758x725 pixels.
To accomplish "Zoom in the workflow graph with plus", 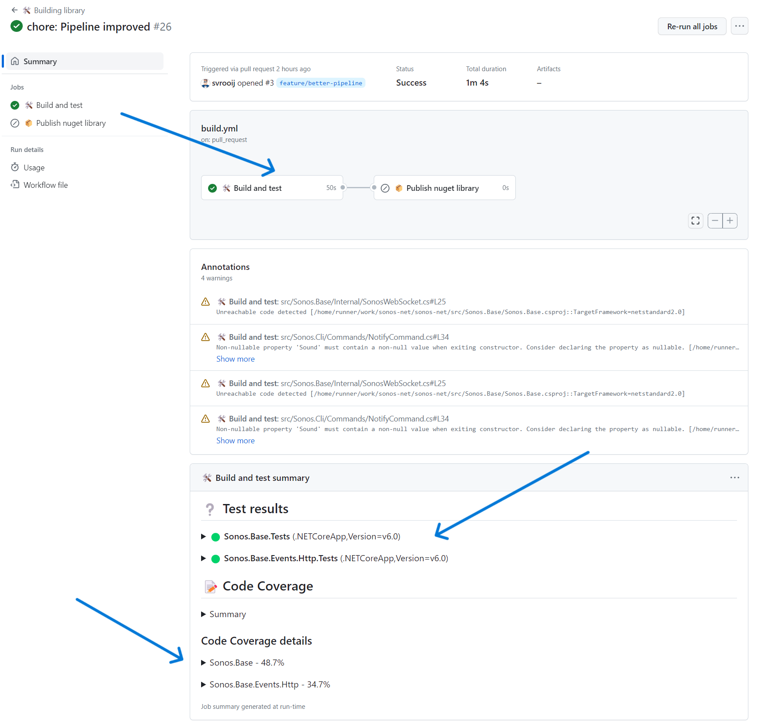I will tap(730, 221).
